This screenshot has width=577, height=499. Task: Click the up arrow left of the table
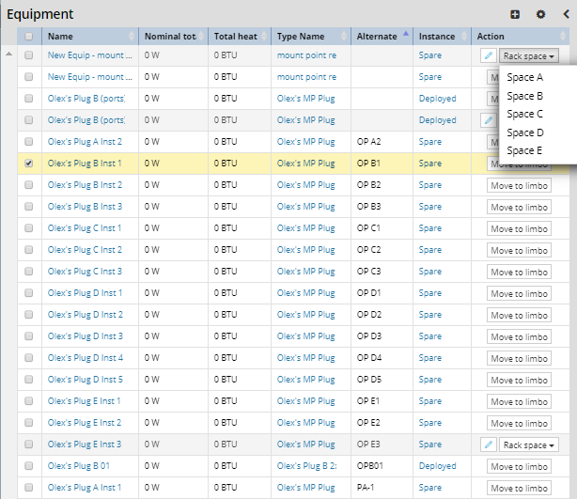click(x=8, y=55)
